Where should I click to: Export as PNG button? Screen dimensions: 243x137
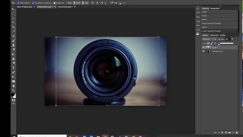pyautogui.click(x=77, y=3)
